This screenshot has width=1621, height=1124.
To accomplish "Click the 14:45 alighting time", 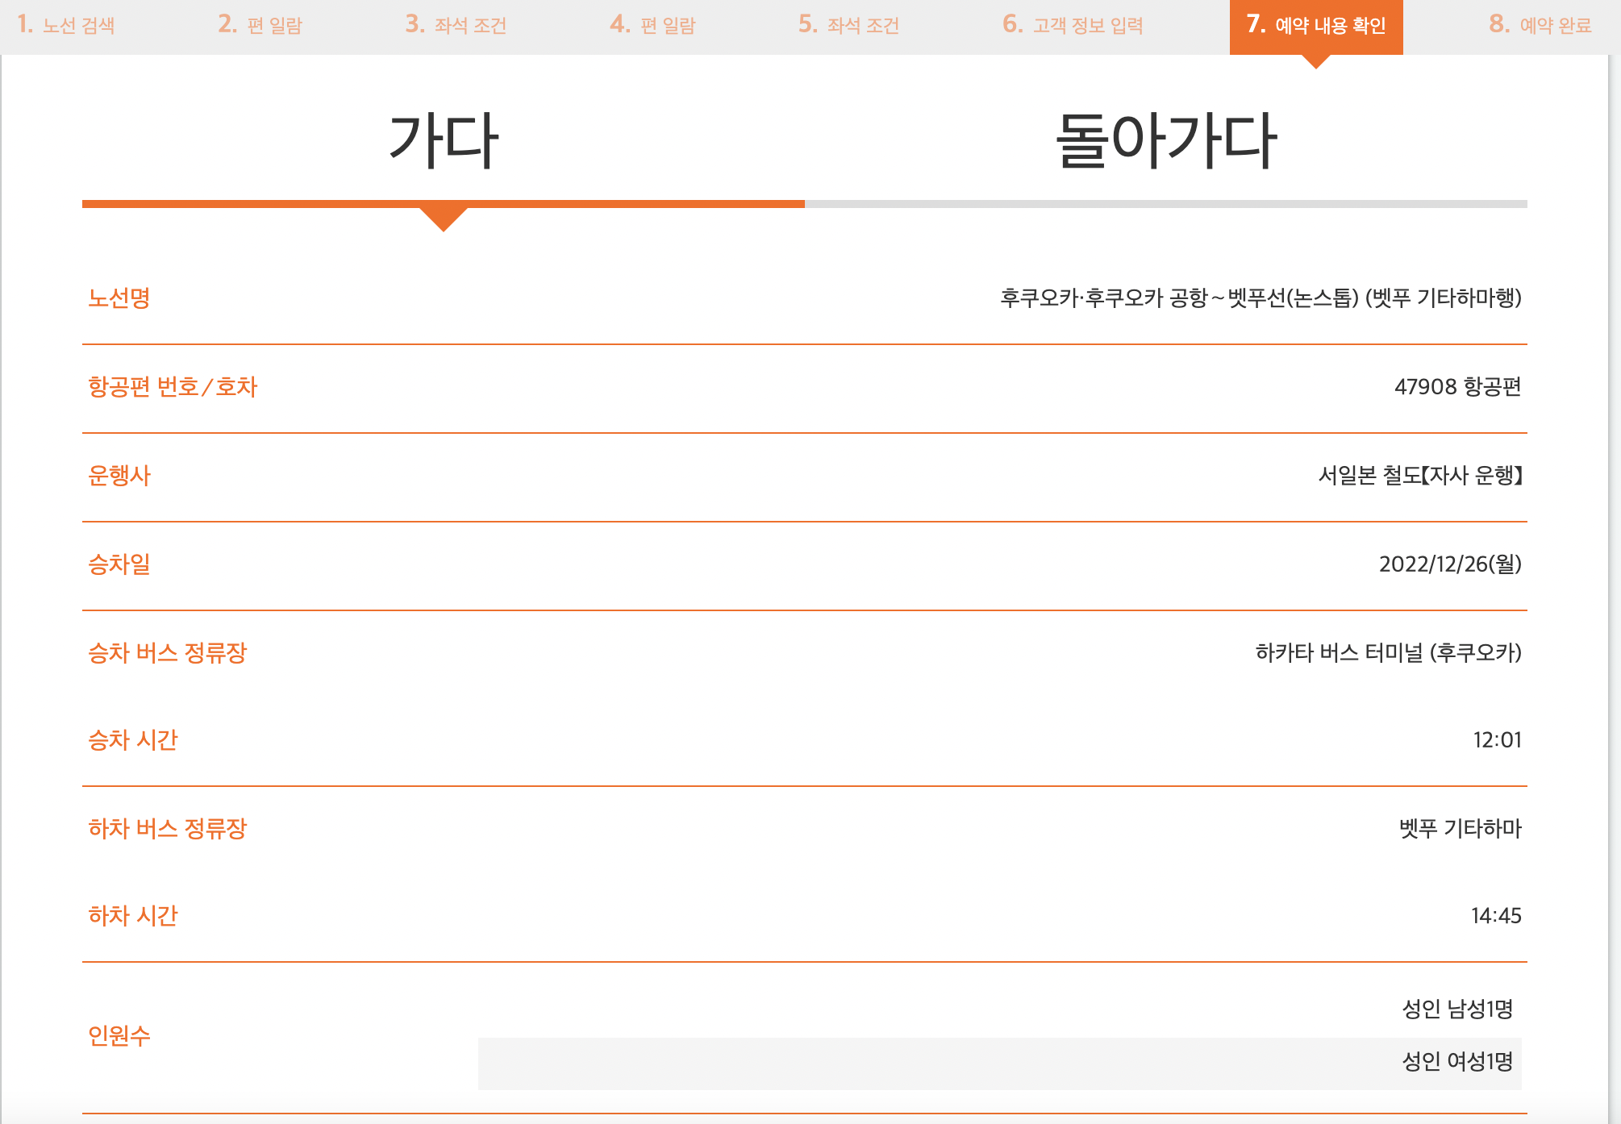I will (1496, 916).
